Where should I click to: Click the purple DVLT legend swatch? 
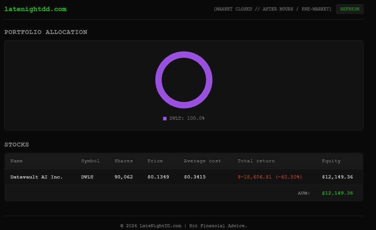(x=165, y=119)
